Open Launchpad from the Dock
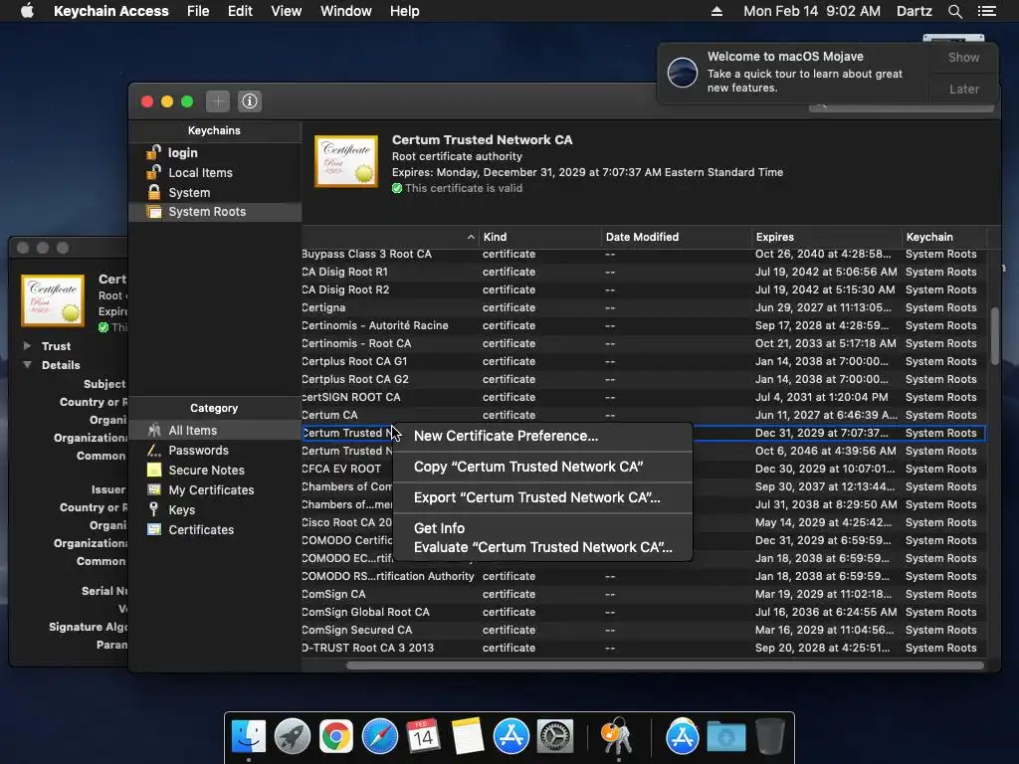The image size is (1019, 764). coord(292,737)
